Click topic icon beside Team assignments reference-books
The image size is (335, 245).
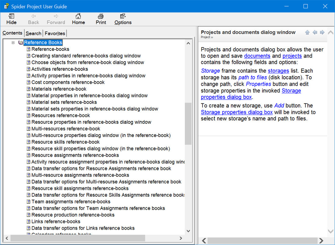(28, 202)
